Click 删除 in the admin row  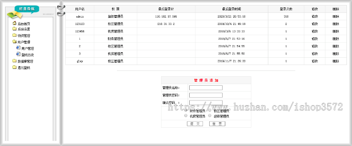tap(336, 16)
